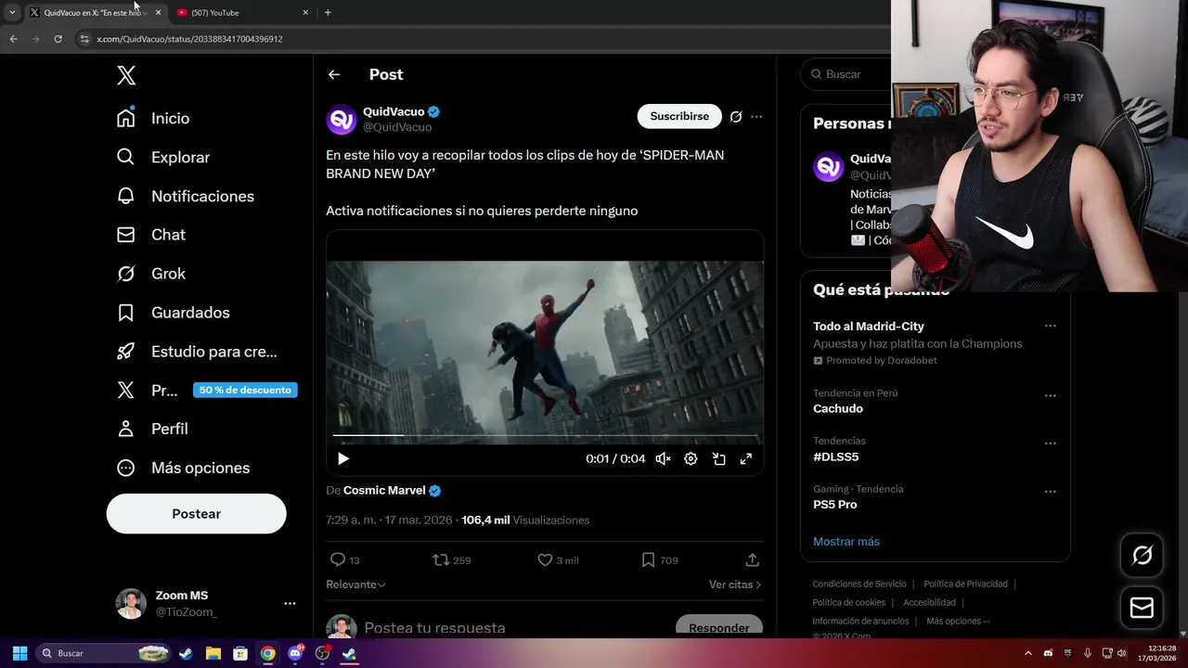Expand Más opciones menu
Image resolution: width=1188 pixels, height=668 pixels.
coord(183,468)
